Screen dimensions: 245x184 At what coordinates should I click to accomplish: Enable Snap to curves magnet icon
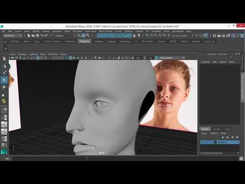[x=152, y=35]
